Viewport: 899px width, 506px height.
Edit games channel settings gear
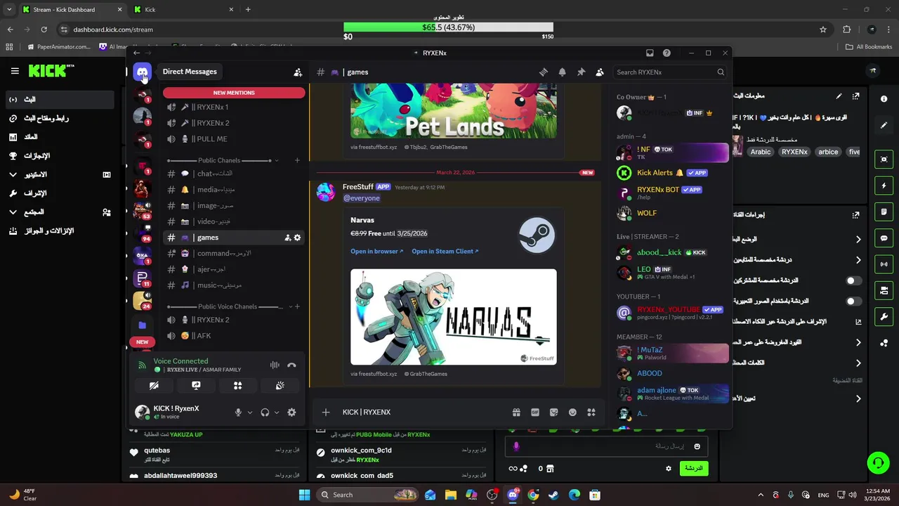297,238
